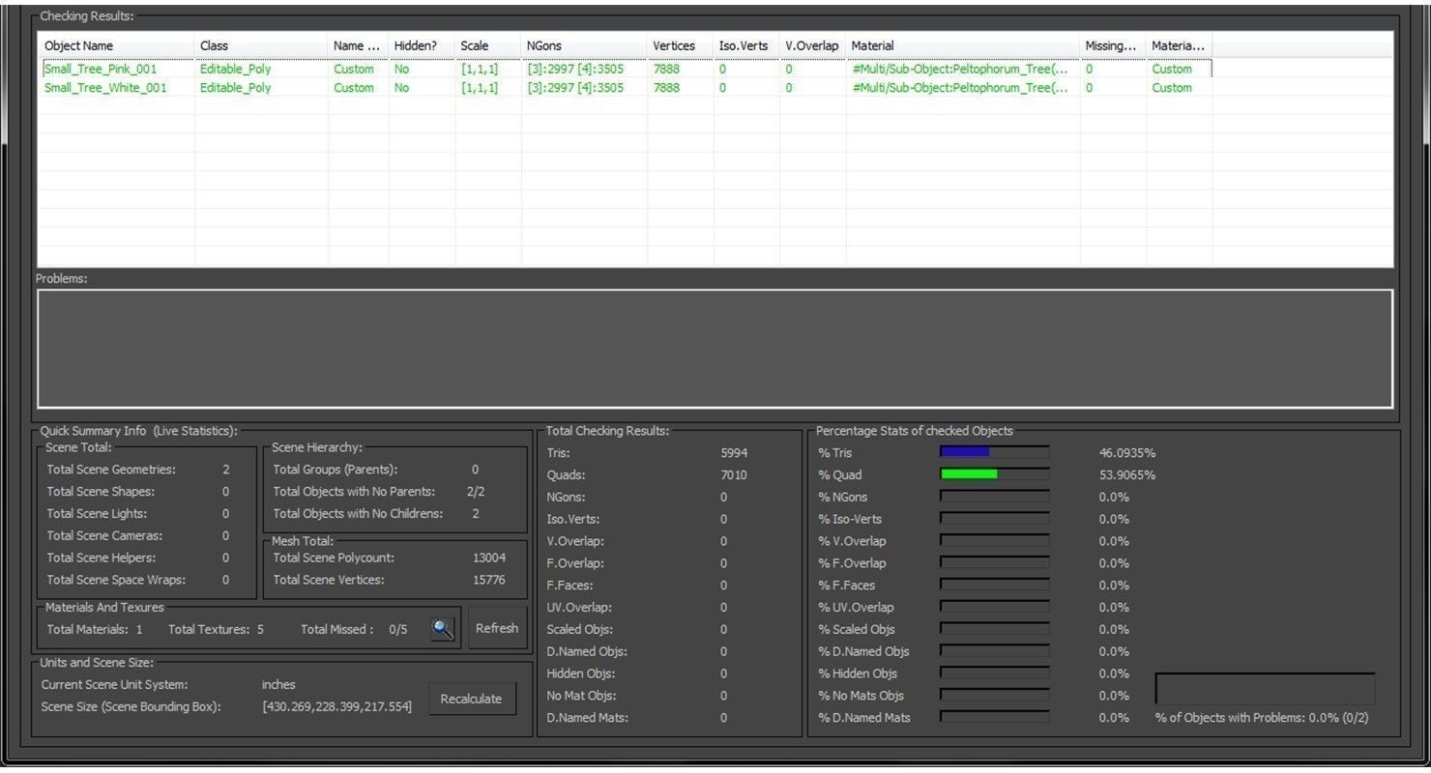
Task: Click the scene bounding box size value
Action: click(x=336, y=707)
